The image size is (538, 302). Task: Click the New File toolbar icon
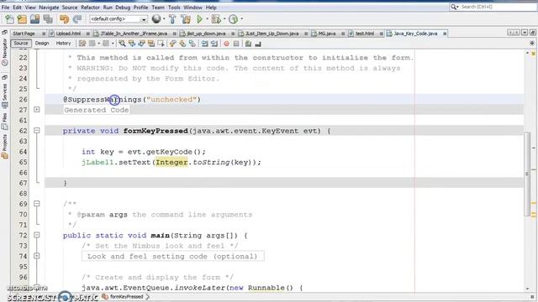pyautogui.click(x=9, y=19)
